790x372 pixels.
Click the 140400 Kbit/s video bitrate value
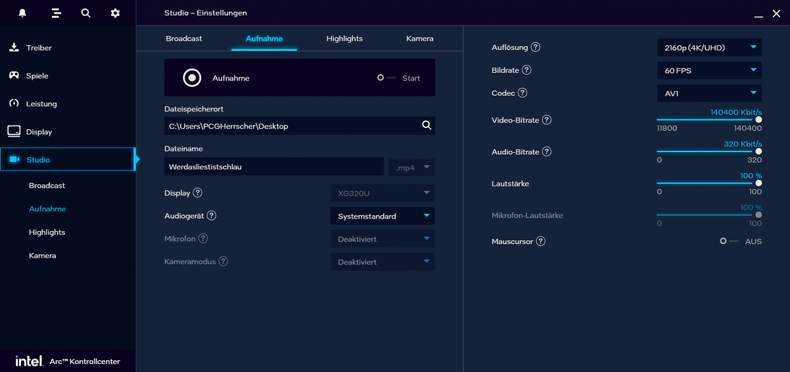pyautogui.click(x=736, y=112)
